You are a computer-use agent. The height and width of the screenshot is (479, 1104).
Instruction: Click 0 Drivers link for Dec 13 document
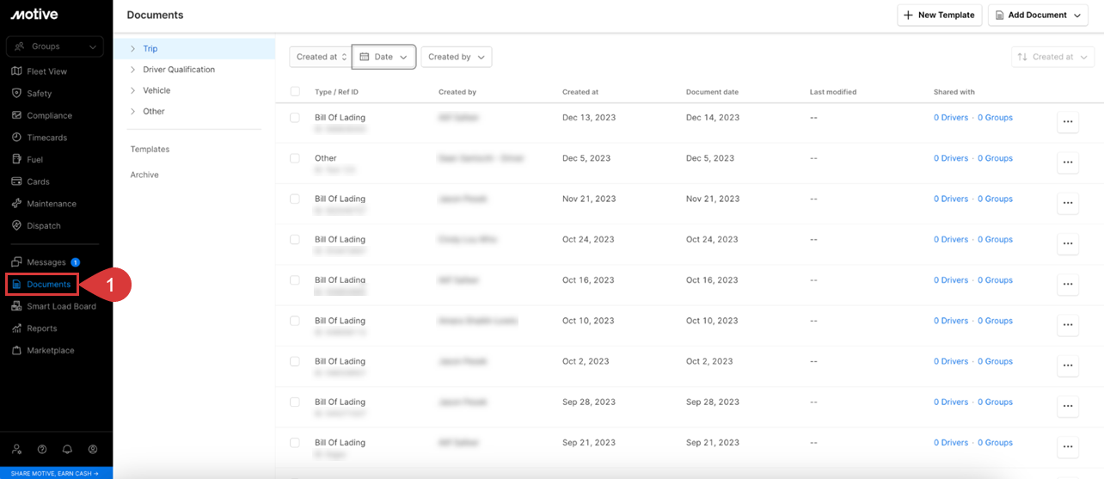pos(950,118)
